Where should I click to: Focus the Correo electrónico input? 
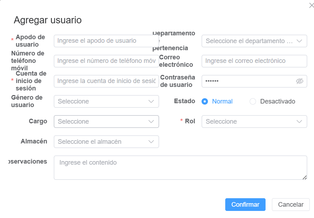(254, 61)
